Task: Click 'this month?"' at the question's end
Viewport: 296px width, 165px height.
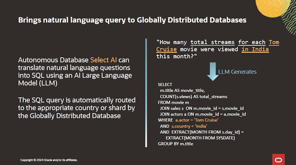Action: pyautogui.click(x=176, y=56)
